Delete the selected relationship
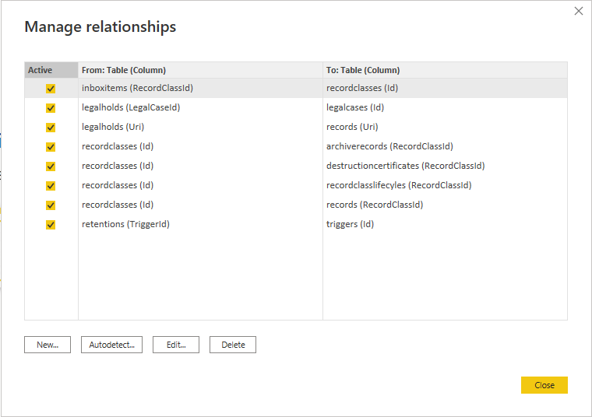The width and height of the screenshot is (592, 417). [233, 345]
